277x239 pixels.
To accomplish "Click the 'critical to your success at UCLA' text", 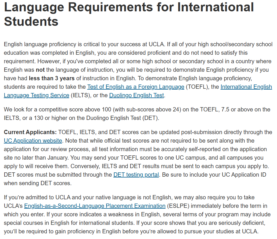I will [124, 45].
